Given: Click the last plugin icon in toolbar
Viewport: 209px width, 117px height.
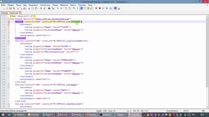Looking at the screenshot, I should tap(119, 8).
